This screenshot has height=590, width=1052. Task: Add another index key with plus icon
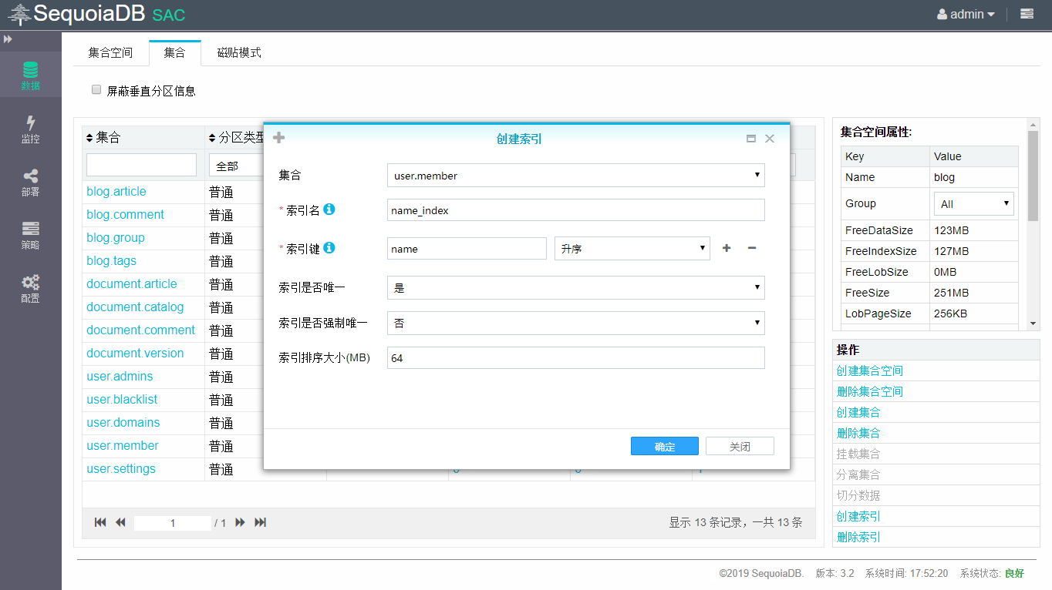(x=726, y=248)
